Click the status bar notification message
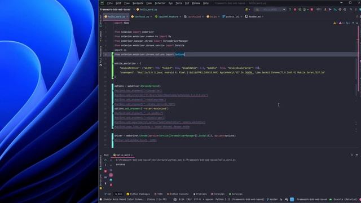This screenshot has height=203, width=361. click(x=135, y=199)
